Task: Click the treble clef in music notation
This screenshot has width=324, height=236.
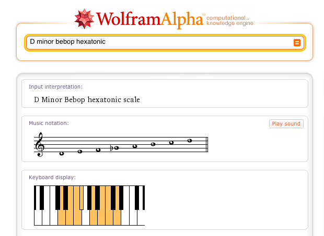Action: tap(40, 144)
